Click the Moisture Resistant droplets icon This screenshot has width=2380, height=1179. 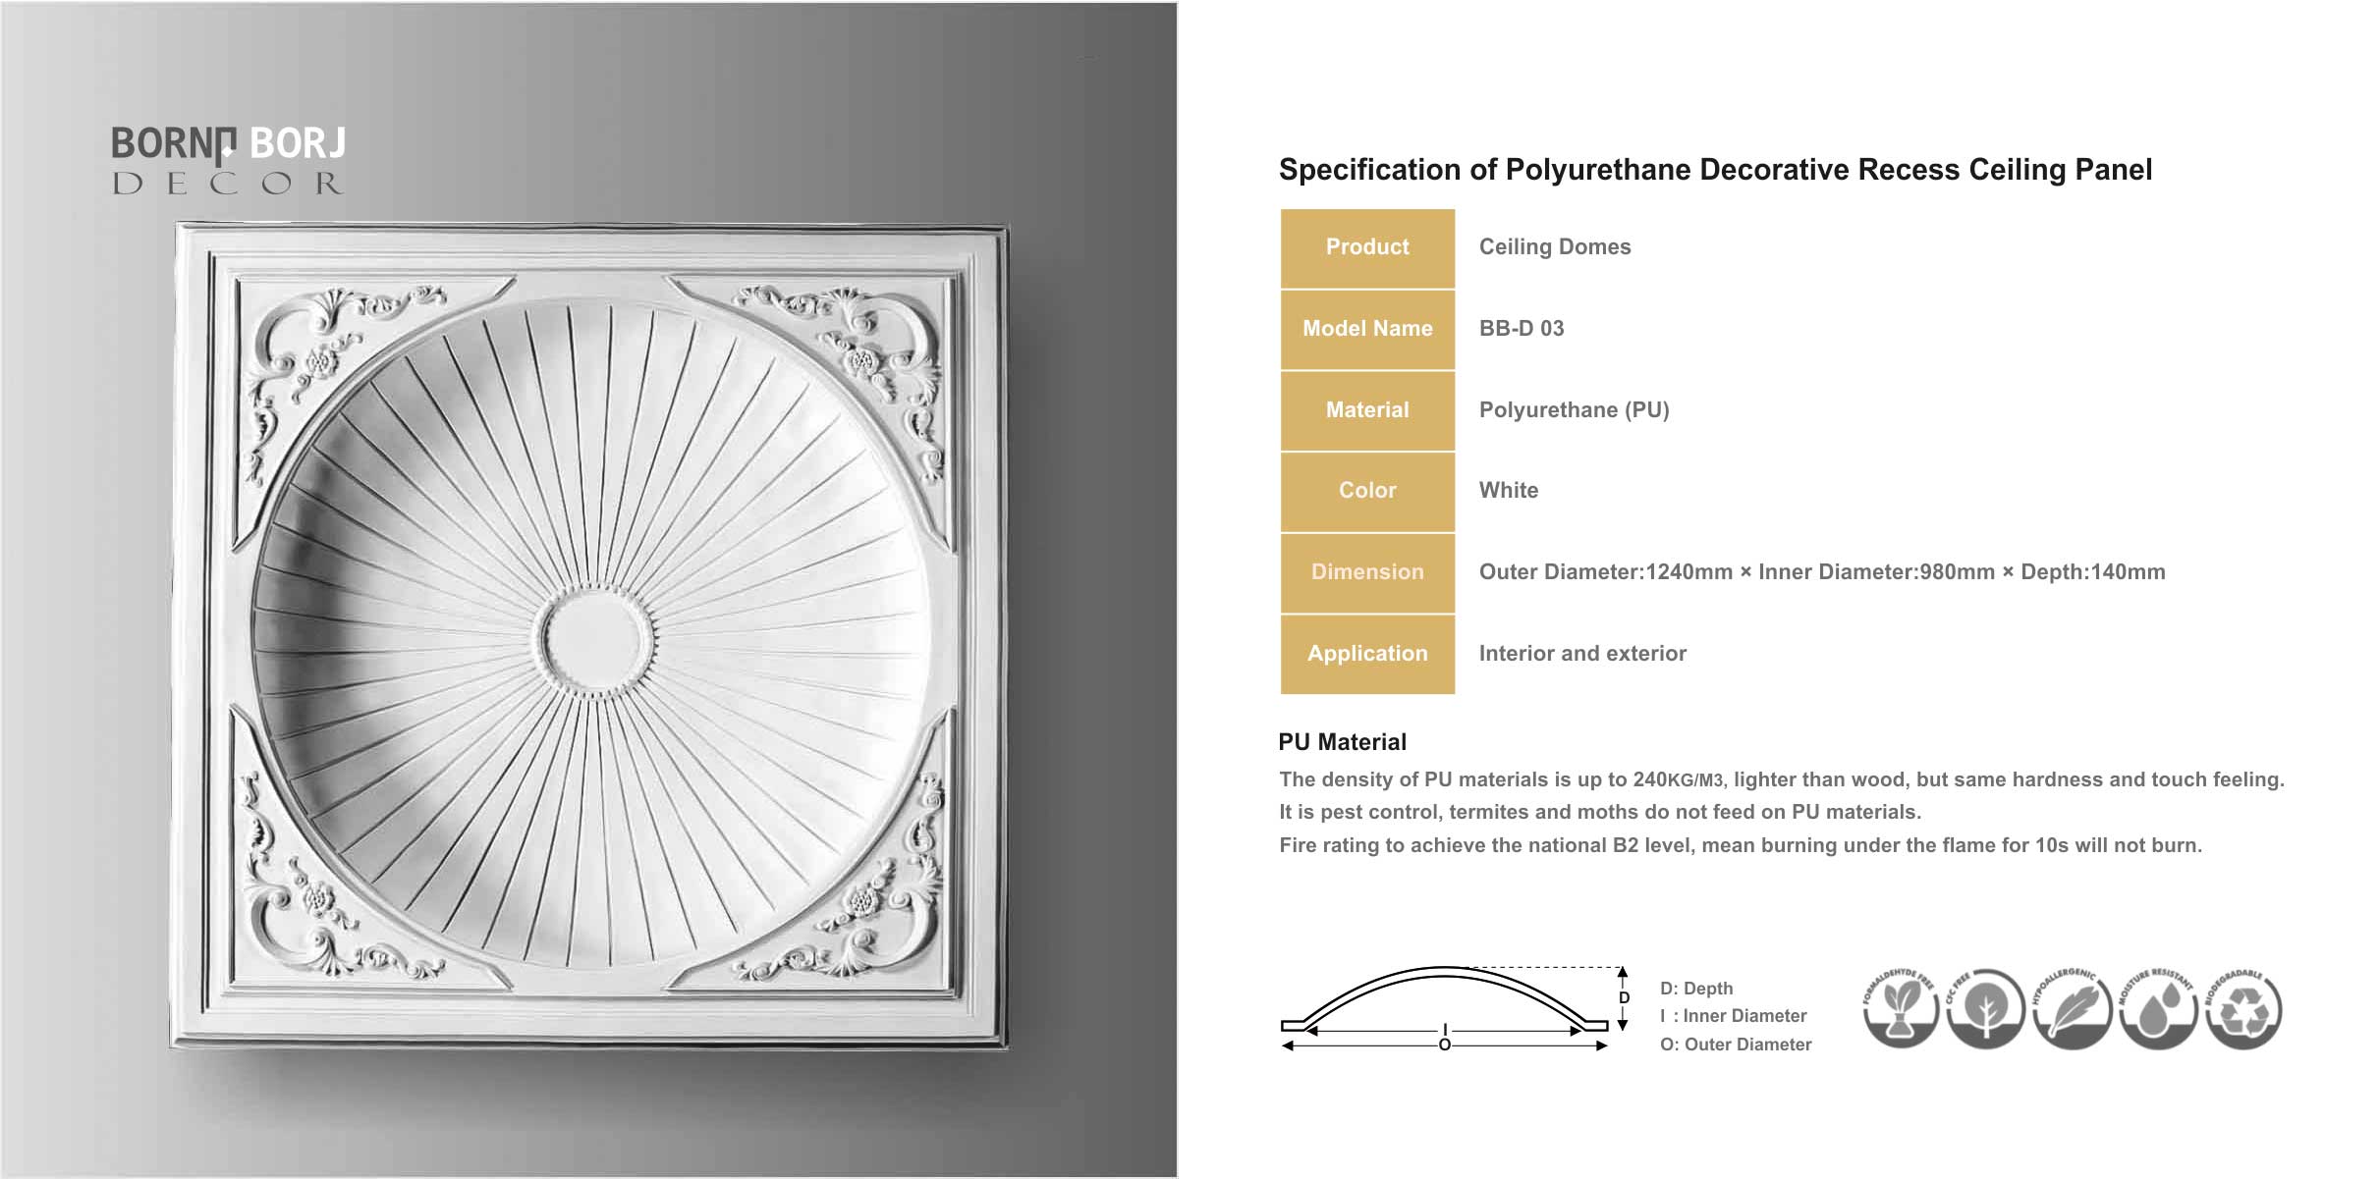[x=2157, y=1010]
